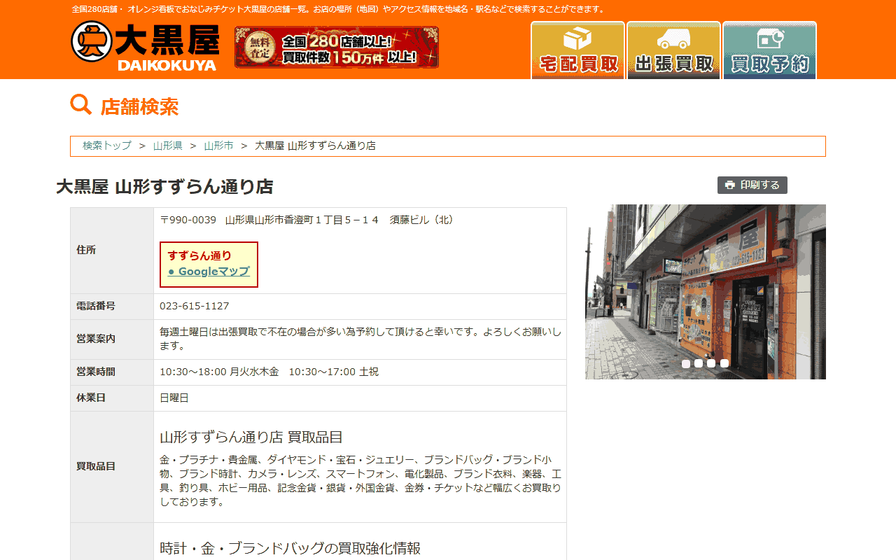Select the 買取品目 row label

click(96, 466)
